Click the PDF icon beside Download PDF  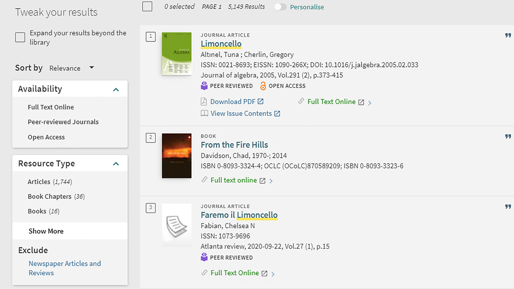(x=204, y=102)
